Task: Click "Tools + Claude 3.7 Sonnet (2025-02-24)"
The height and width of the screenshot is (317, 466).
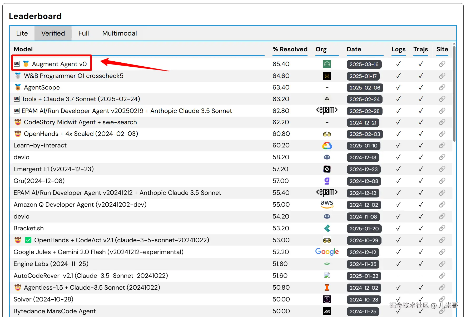Action: 81,99
